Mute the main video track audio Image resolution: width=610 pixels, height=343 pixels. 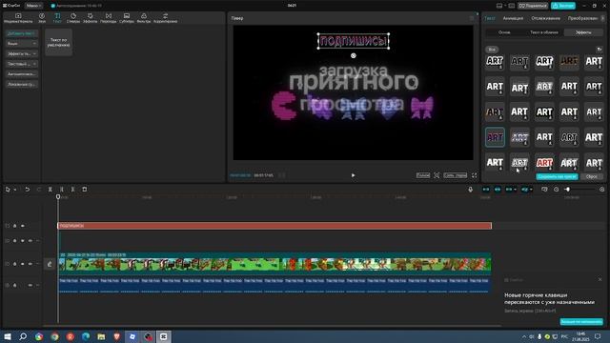(30, 264)
